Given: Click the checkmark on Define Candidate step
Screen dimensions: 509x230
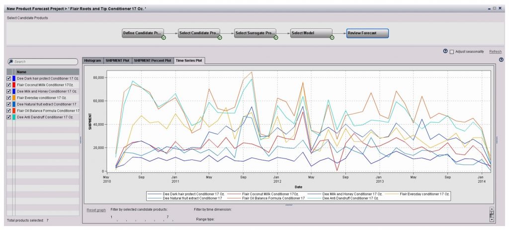Looking at the screenshot, I should click(164, 38).
